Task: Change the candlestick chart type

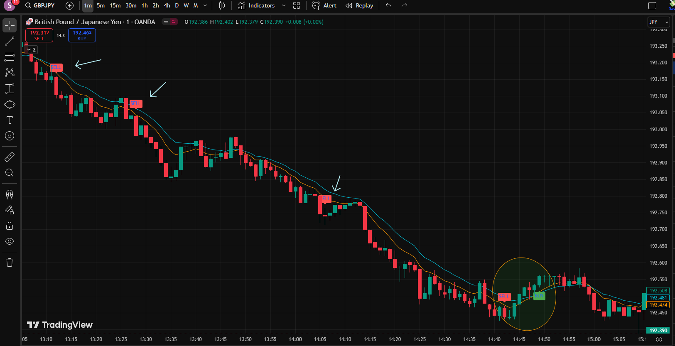Action: tap(222, 5)
